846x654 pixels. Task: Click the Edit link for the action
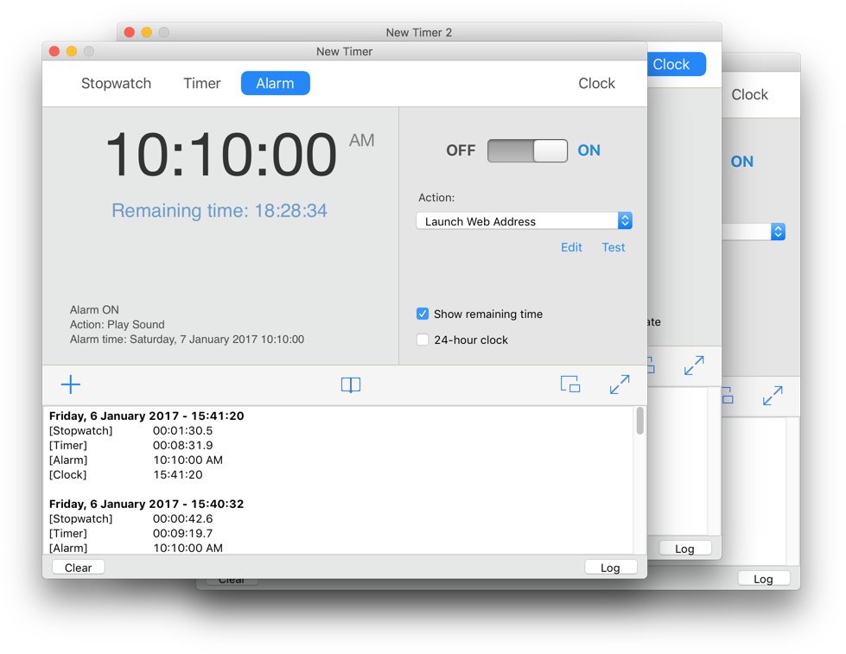(571, 247)
